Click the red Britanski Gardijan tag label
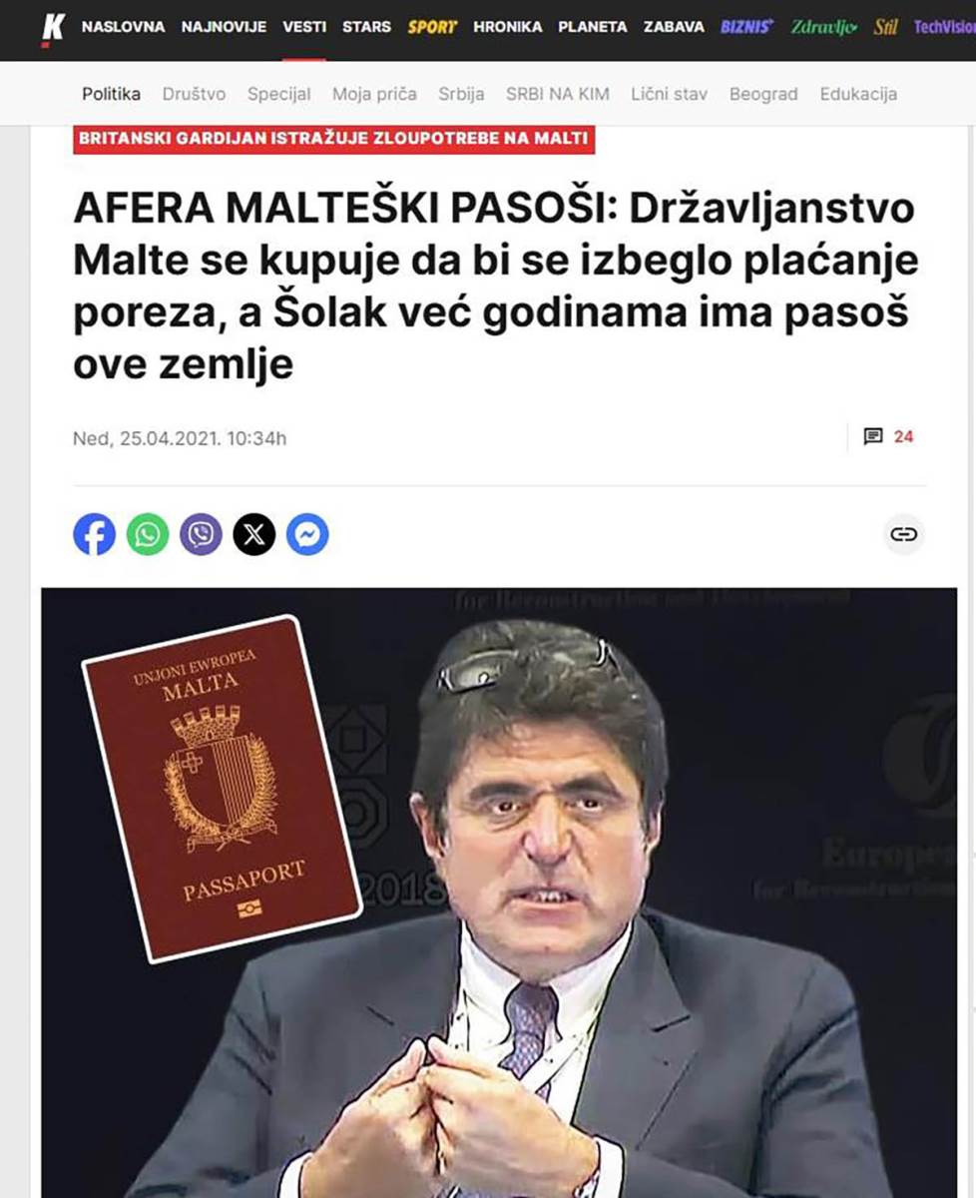Screen dimensions: 976x1198 (x=333, y=139)
